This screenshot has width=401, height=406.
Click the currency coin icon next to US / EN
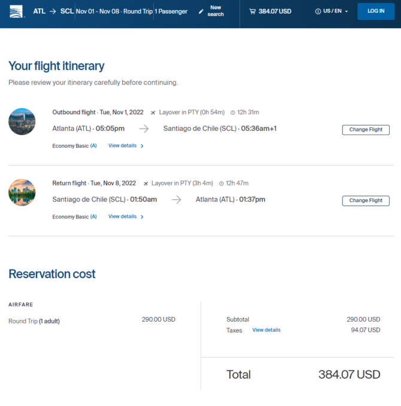point(318,11)
